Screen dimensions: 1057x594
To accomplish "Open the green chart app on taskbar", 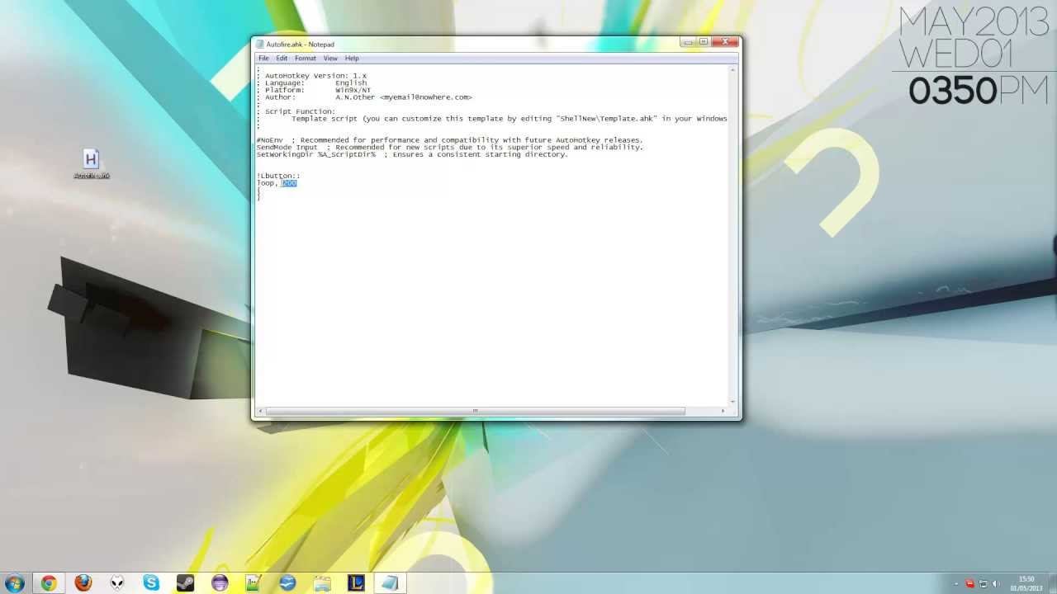I will tap(254, 583).
